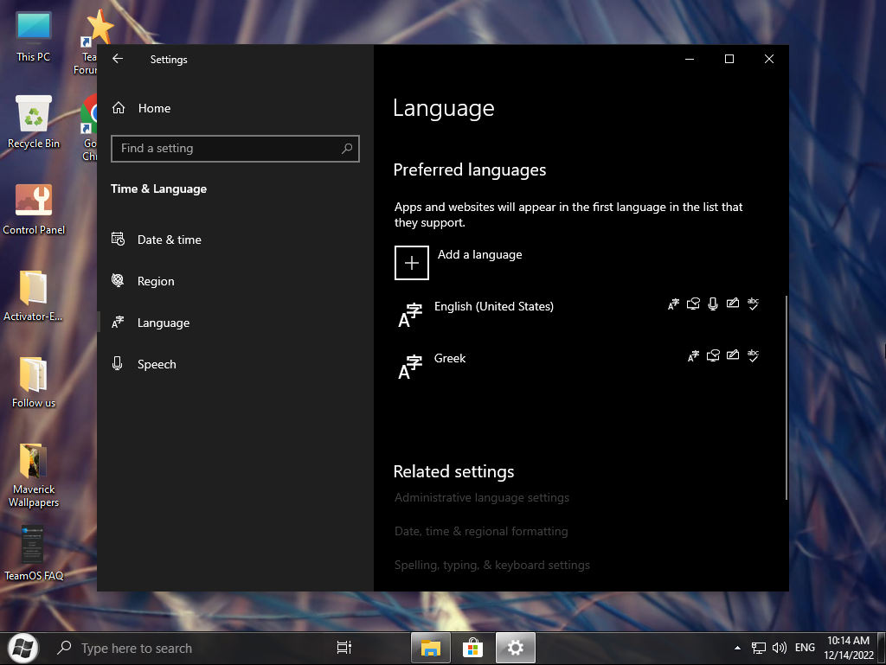Image resolution: width=886 pixels, height=665 pixels.
Task: Click the search magnifier in Find a setting
Action: [347, 149]
